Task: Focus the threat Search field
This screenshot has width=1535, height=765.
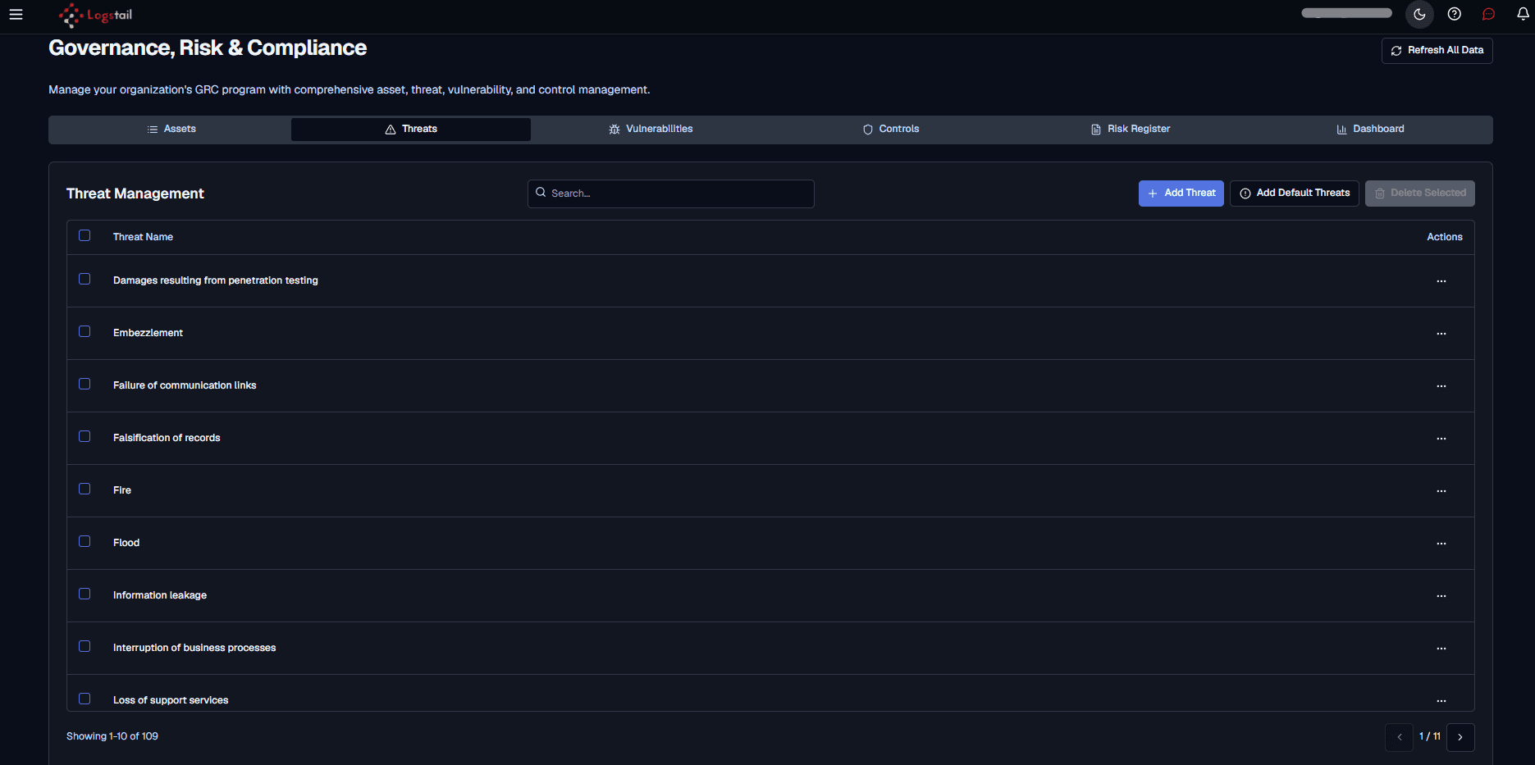Action: pos(671,194)
